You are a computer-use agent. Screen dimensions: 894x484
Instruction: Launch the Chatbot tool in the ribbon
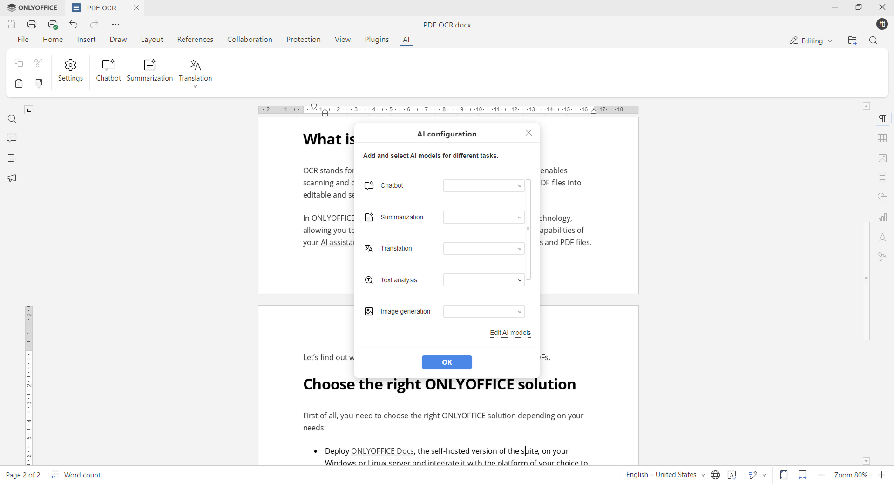click(108, 71)
